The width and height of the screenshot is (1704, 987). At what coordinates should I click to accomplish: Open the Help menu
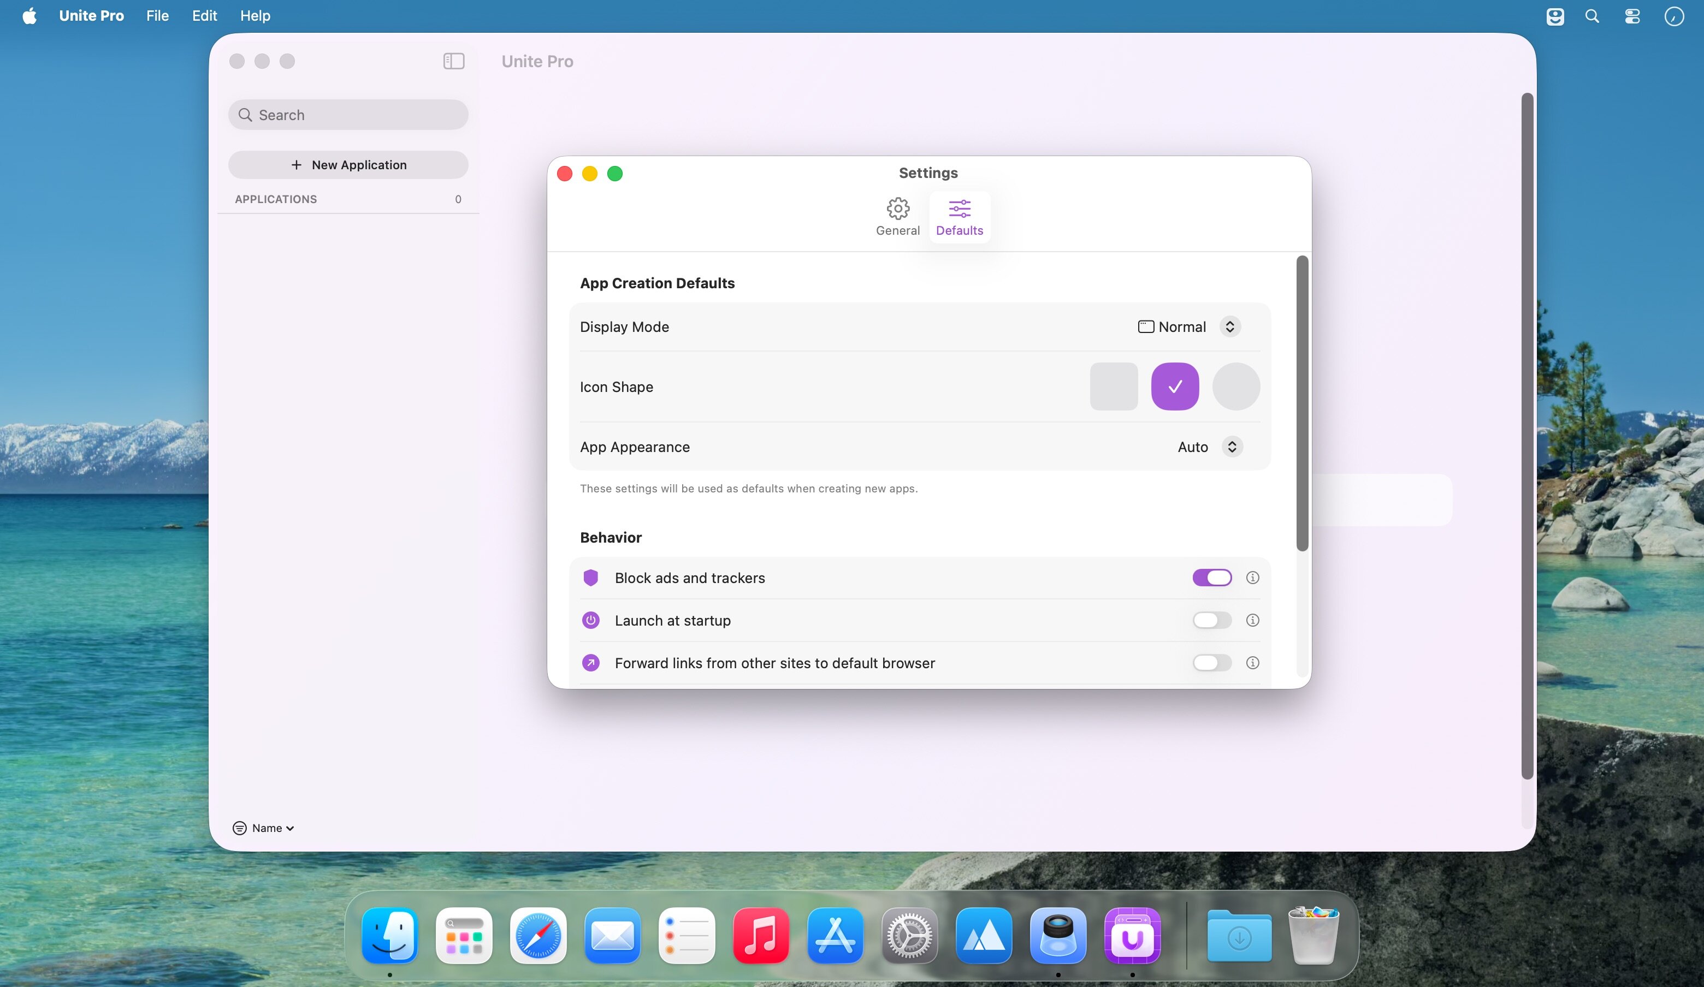(x=255, y=15)
